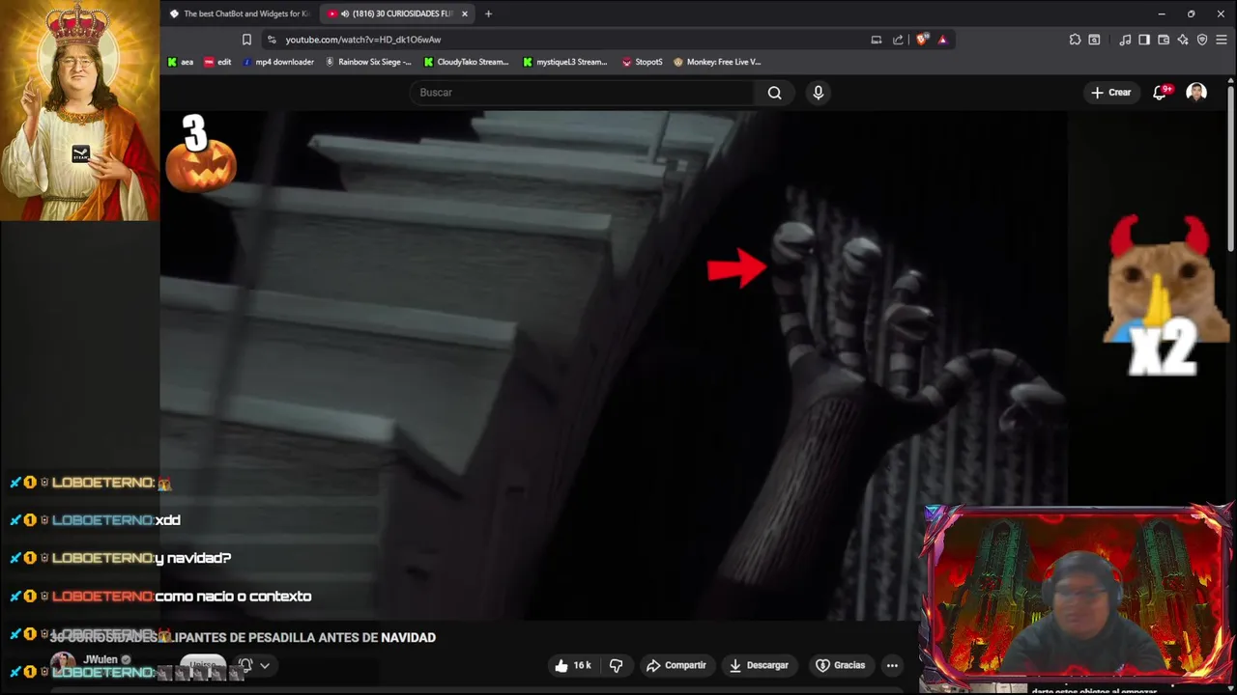Open the music playlist icon in toolbar
The height and width of the screenshot is (695, 1237).
coord(1125,40)
